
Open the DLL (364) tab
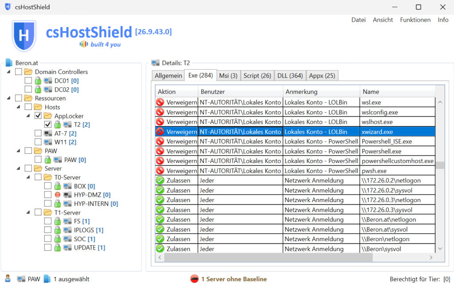pos(290,75)
